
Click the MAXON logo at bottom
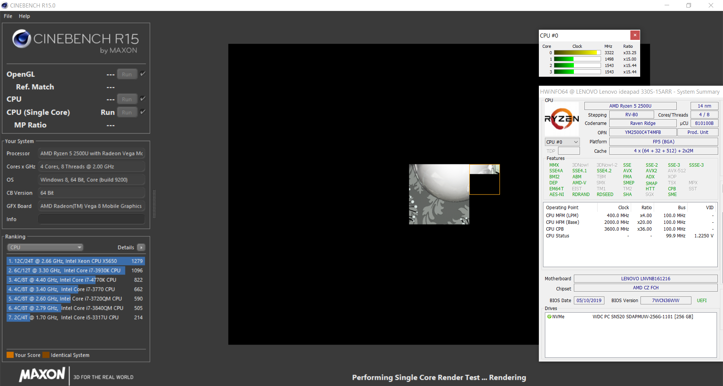point(42,374)
